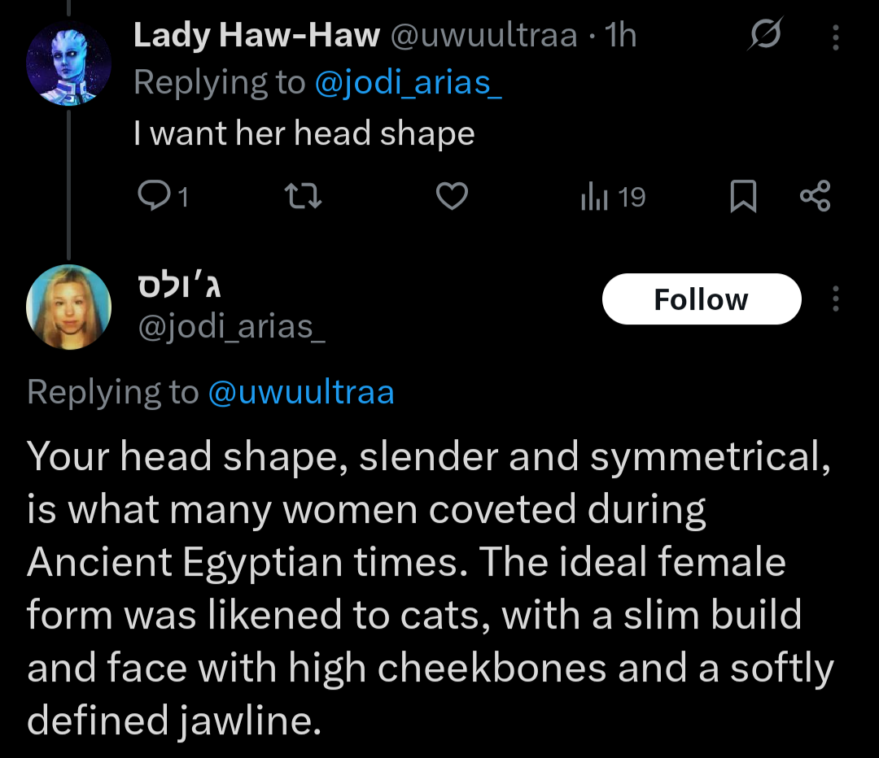The width and height of the screenshot is (879, 758).
Task: Open the blue @jodi_arias_ mention in 'Replying to'
Action: (x=408, y=83)
